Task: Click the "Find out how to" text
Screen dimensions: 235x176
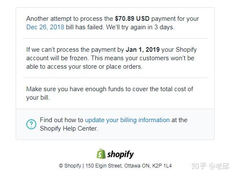Action: pos(61,120)
